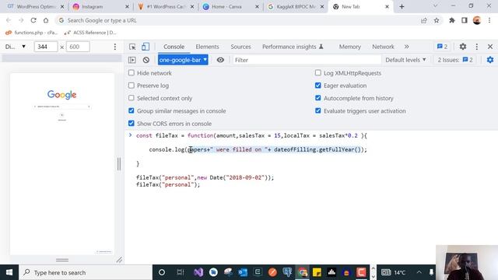Viewport: 498px width, 280px height.
Task: Open DevTools settings gear icon
Action: [x=463, y=47]
